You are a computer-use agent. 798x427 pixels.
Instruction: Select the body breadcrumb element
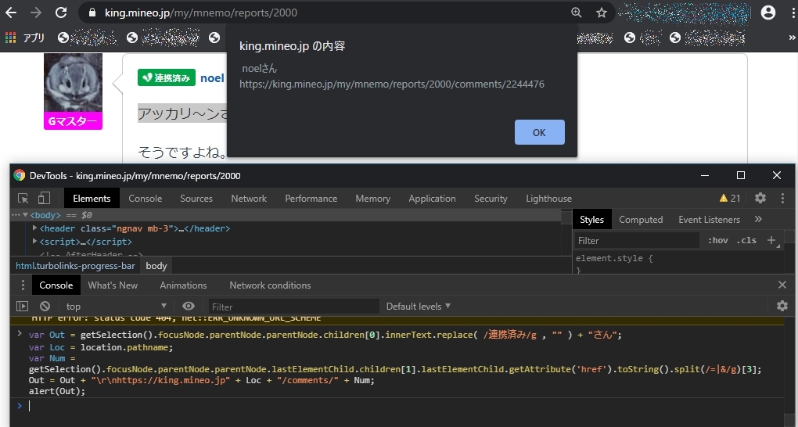coord(156,266)
